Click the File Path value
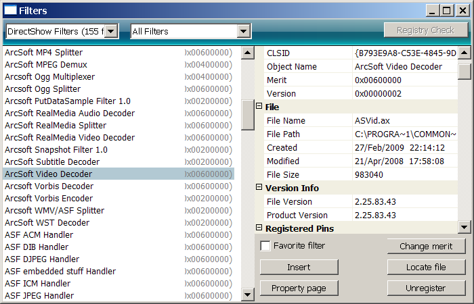474x304 pixels. pos(405,134)
